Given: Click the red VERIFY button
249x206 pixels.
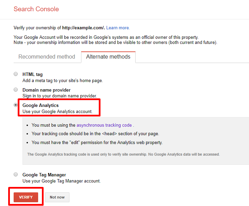Looking at the screenshot, I should (26, 197).
